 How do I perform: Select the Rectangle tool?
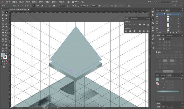pos(3,24)
